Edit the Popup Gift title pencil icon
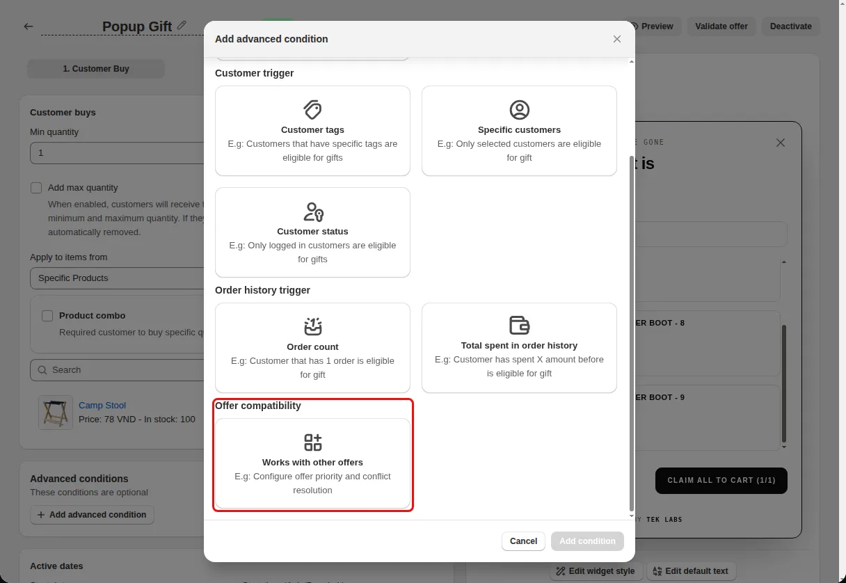846x583 pixels. click(x=182, y=25)
